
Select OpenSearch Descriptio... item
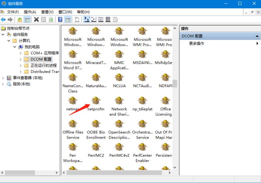119,130
